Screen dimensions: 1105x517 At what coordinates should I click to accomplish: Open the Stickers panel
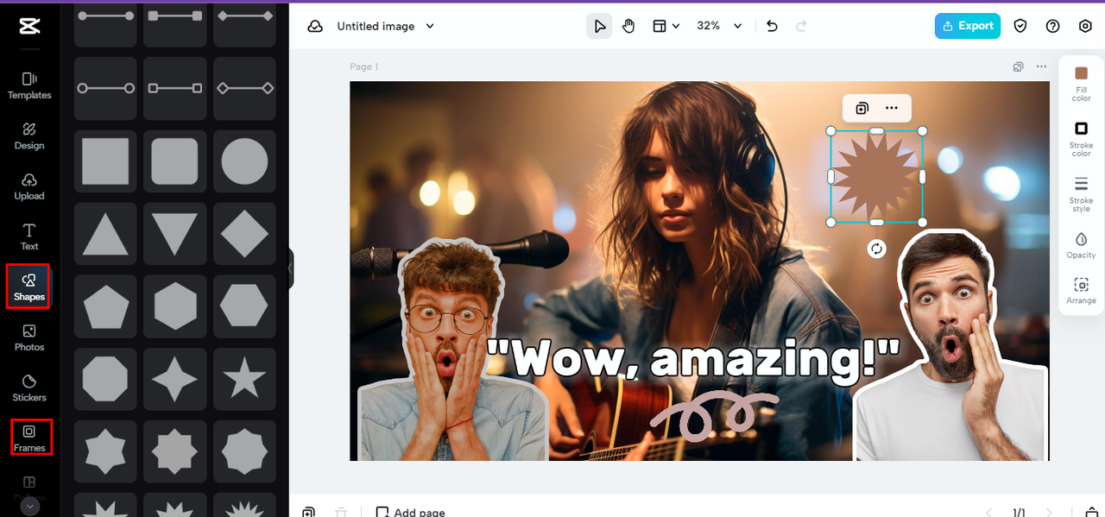(29, 388)
